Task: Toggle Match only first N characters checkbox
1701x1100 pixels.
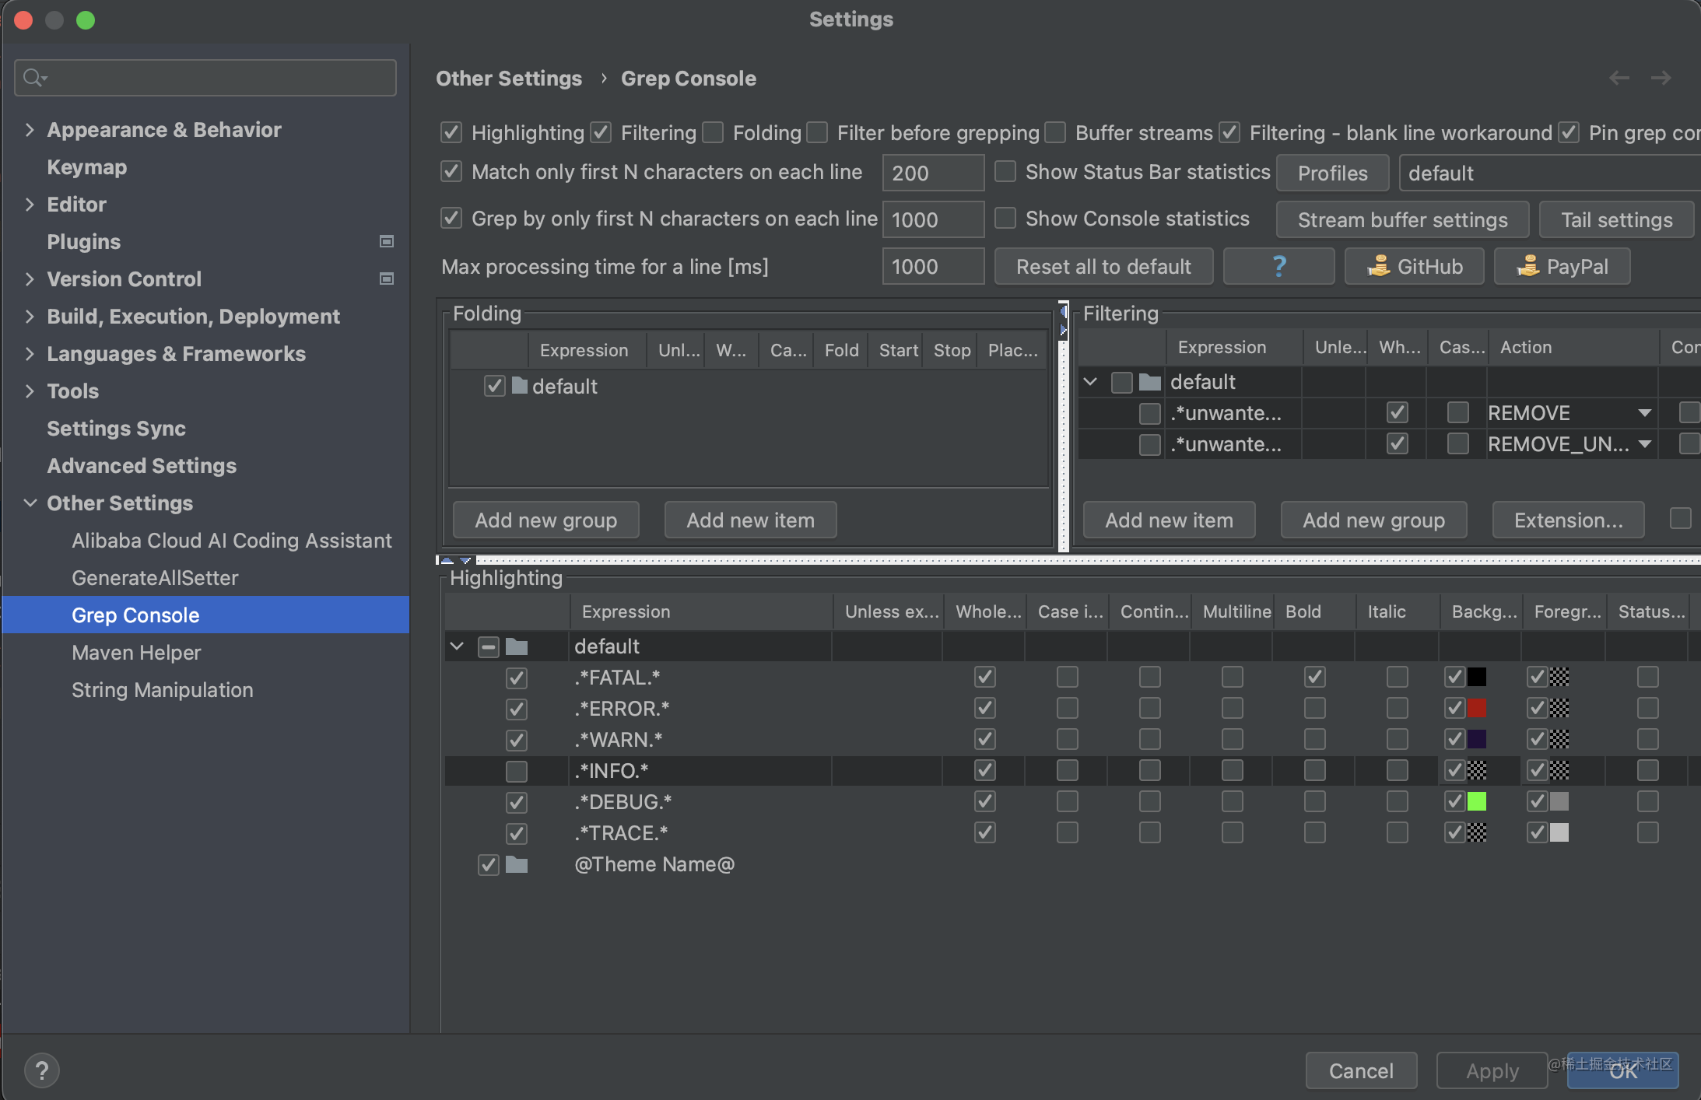Action: click(451, 171)
